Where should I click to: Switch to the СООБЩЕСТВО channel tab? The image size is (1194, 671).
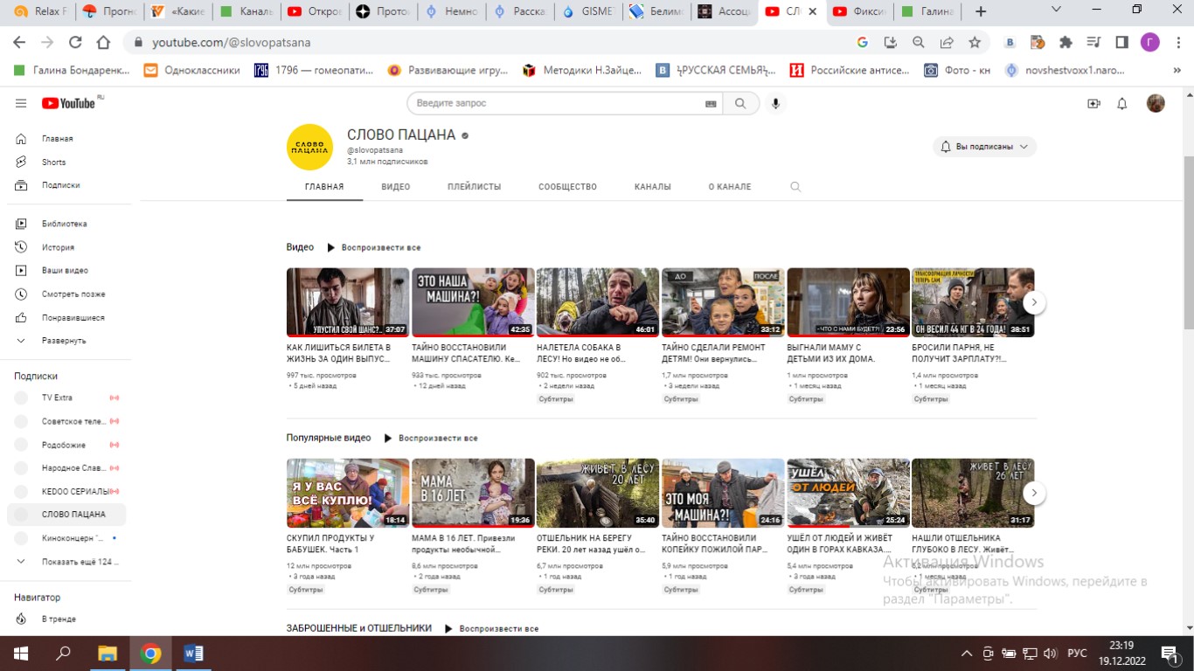point(567,187)
